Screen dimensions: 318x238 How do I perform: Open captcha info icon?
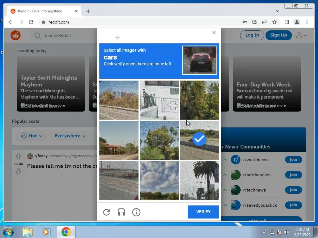(136, 212)
